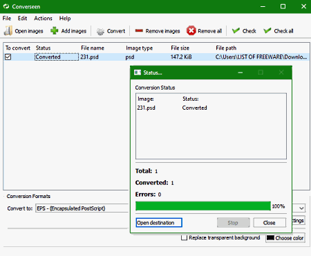Select the Converted status cell
Image resolution: width=311 pixels, height=256 pixels.
(57, 57)
